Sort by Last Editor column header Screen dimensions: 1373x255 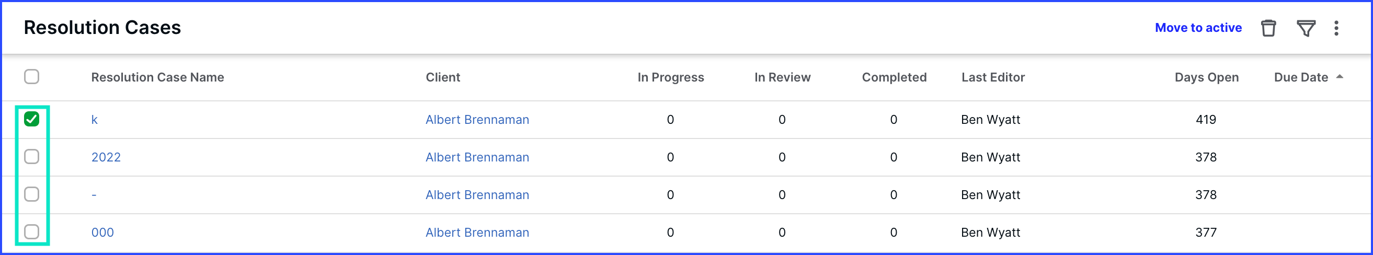pyautogui.click(x=993, y=77)
